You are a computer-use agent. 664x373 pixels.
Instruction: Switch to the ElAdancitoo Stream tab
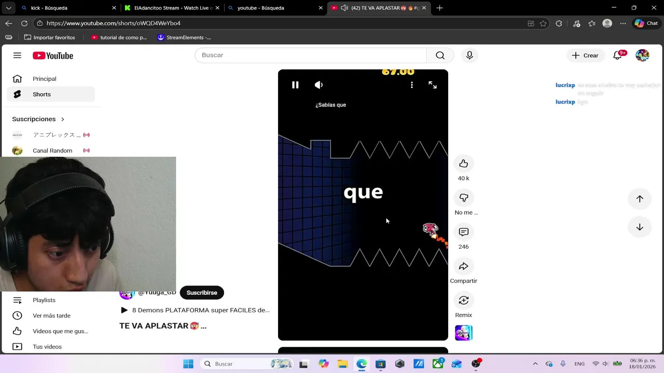tap(173, 8)
